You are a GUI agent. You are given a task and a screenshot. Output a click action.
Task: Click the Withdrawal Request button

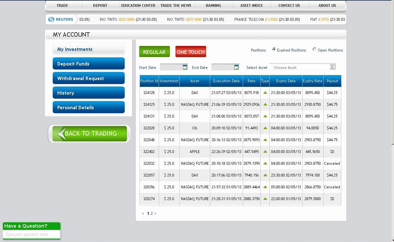(89, 78)
